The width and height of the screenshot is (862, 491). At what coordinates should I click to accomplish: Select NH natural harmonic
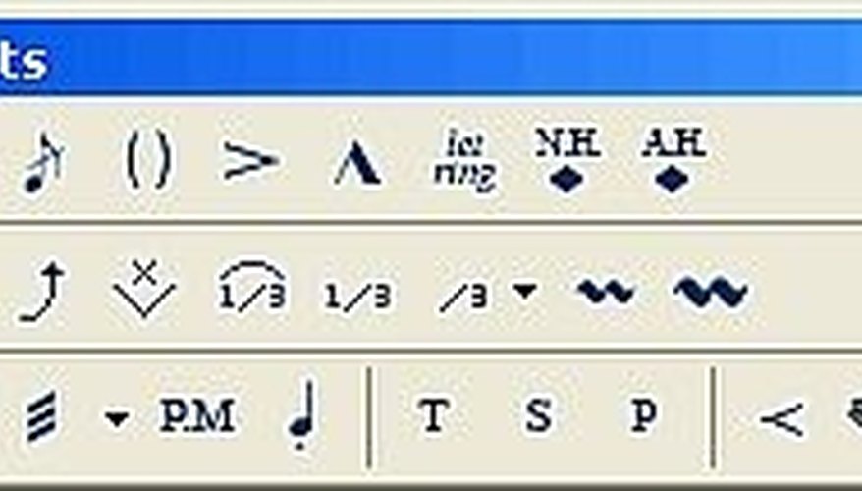pos(567,160)
